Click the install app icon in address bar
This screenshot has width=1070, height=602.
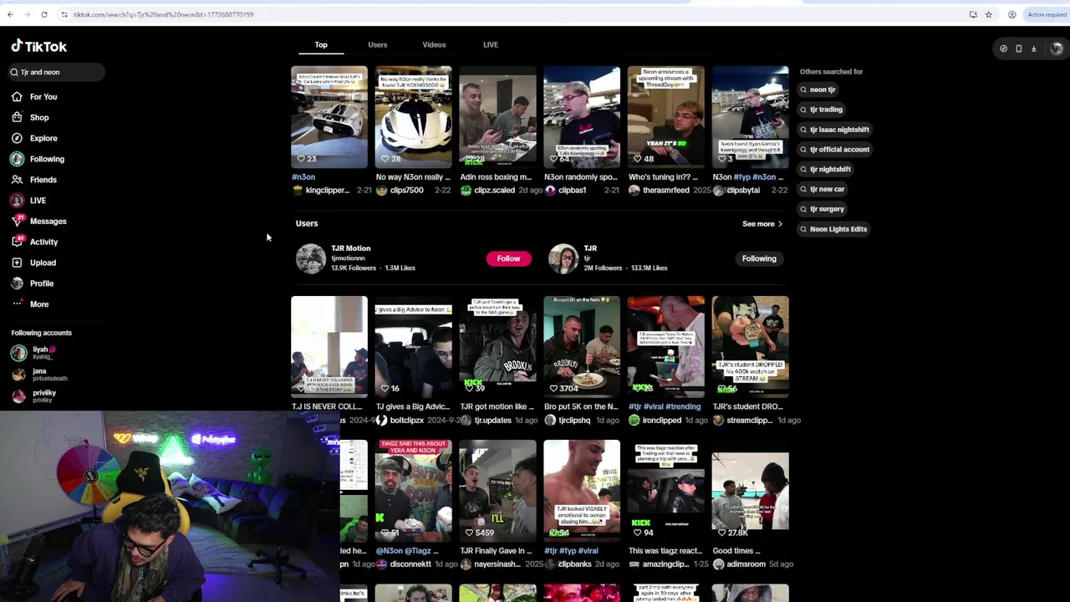[x=973, y=14]
